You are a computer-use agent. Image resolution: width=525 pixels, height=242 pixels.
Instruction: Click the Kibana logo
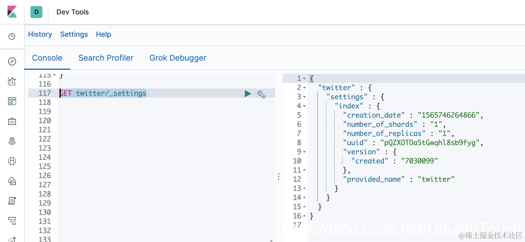12,12
